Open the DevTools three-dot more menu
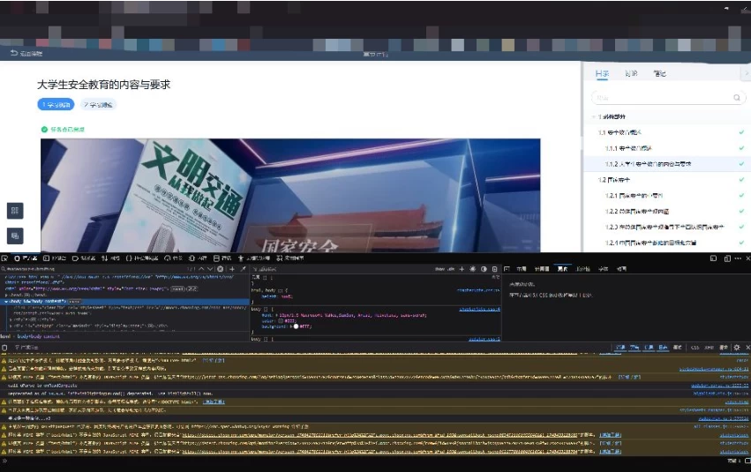The height and width of the screenshot is (472, 751). coord(738,258)
